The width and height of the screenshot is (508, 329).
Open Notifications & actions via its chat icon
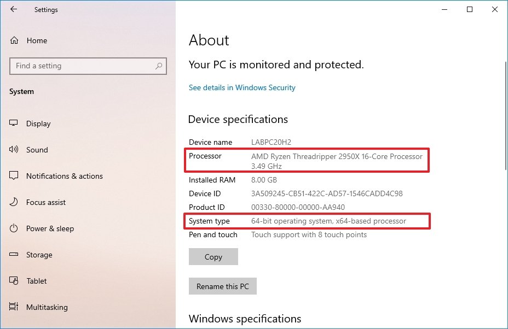click(13, 176)
